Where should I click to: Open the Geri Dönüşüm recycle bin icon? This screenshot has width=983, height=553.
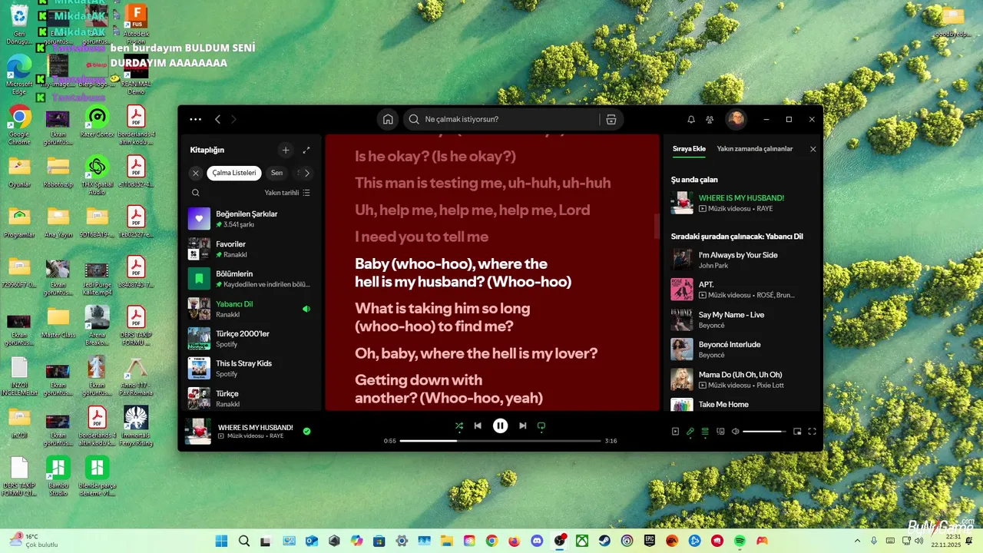(x=19, y=25)
